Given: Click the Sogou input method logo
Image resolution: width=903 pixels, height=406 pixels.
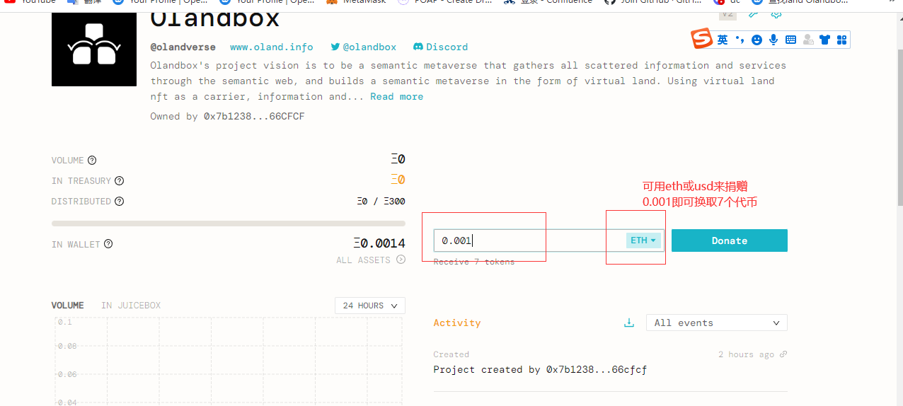Looking at the screenshot, I should point(702,40).
